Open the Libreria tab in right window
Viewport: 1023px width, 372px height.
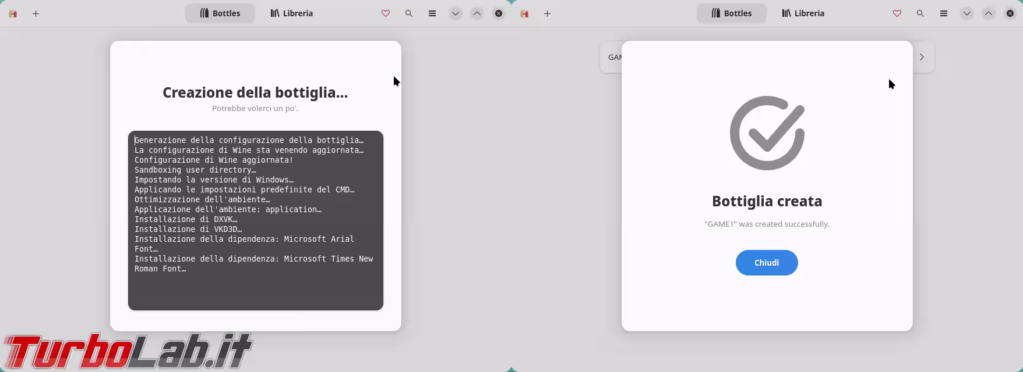(x=803, y=13)
